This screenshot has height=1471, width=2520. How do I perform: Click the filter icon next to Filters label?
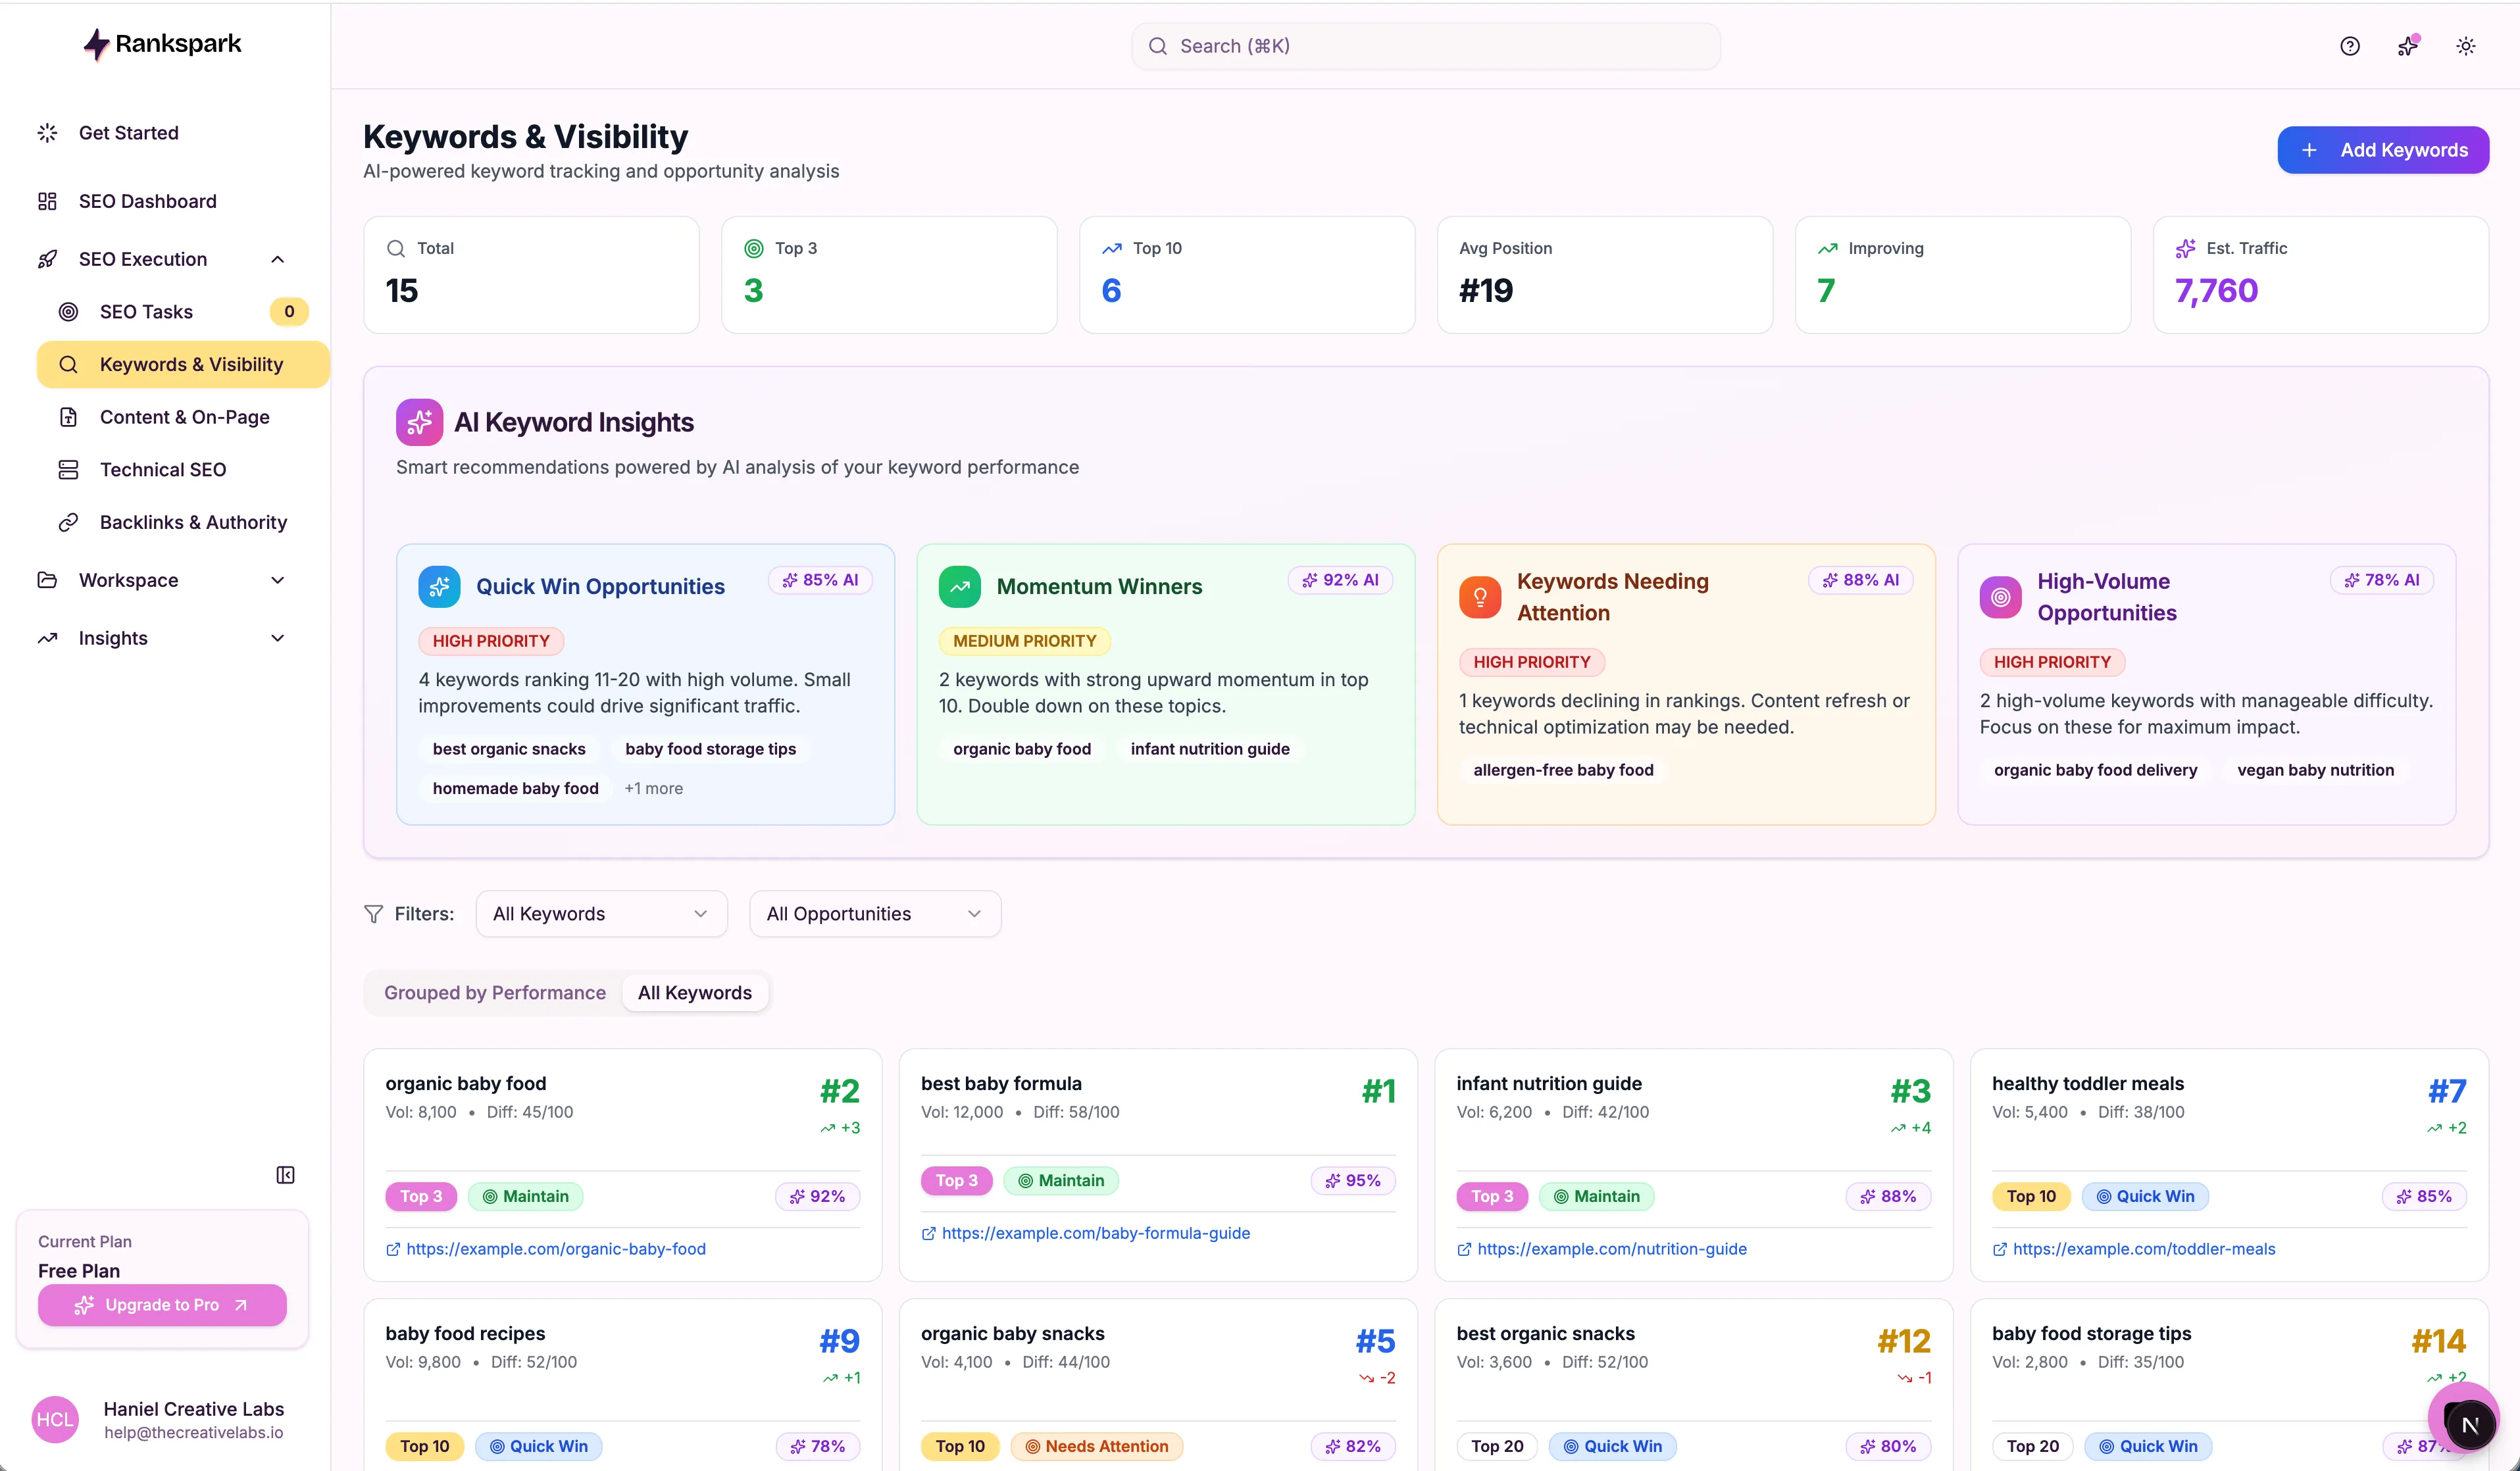tap(373, 913)
